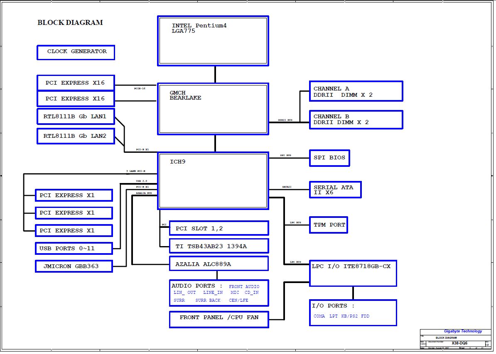The height and width of the screenshot is (354, 496).
Task: Select the CHANNEL B DDRII DIMM X 2 block
Action: tap(356, 120)
